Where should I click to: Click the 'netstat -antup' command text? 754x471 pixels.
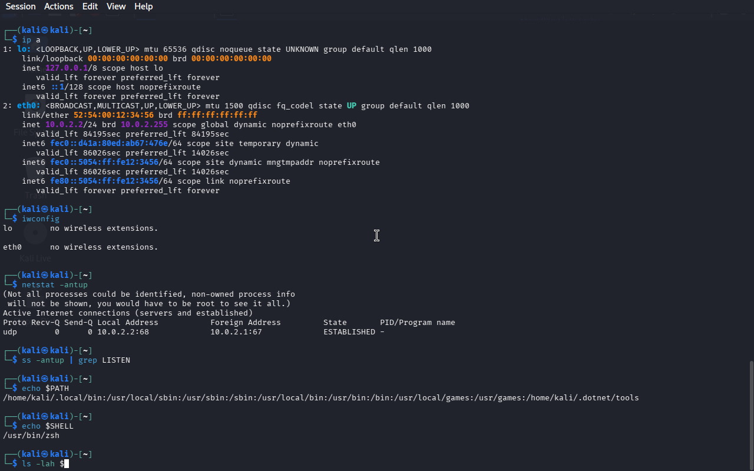pos(55,285)
